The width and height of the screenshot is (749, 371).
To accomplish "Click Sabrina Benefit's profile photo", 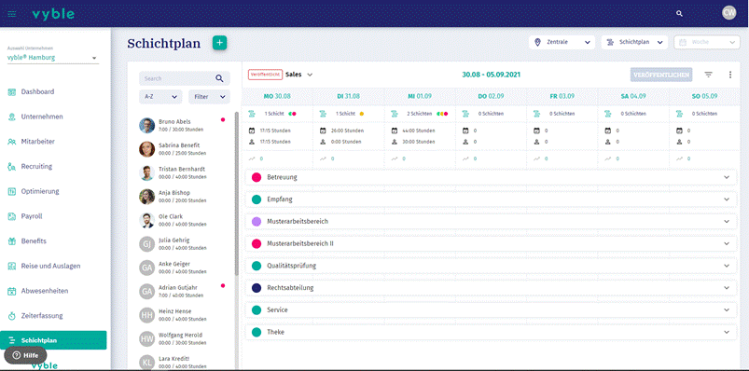I will pyautogui.click(x=146, y=149).
